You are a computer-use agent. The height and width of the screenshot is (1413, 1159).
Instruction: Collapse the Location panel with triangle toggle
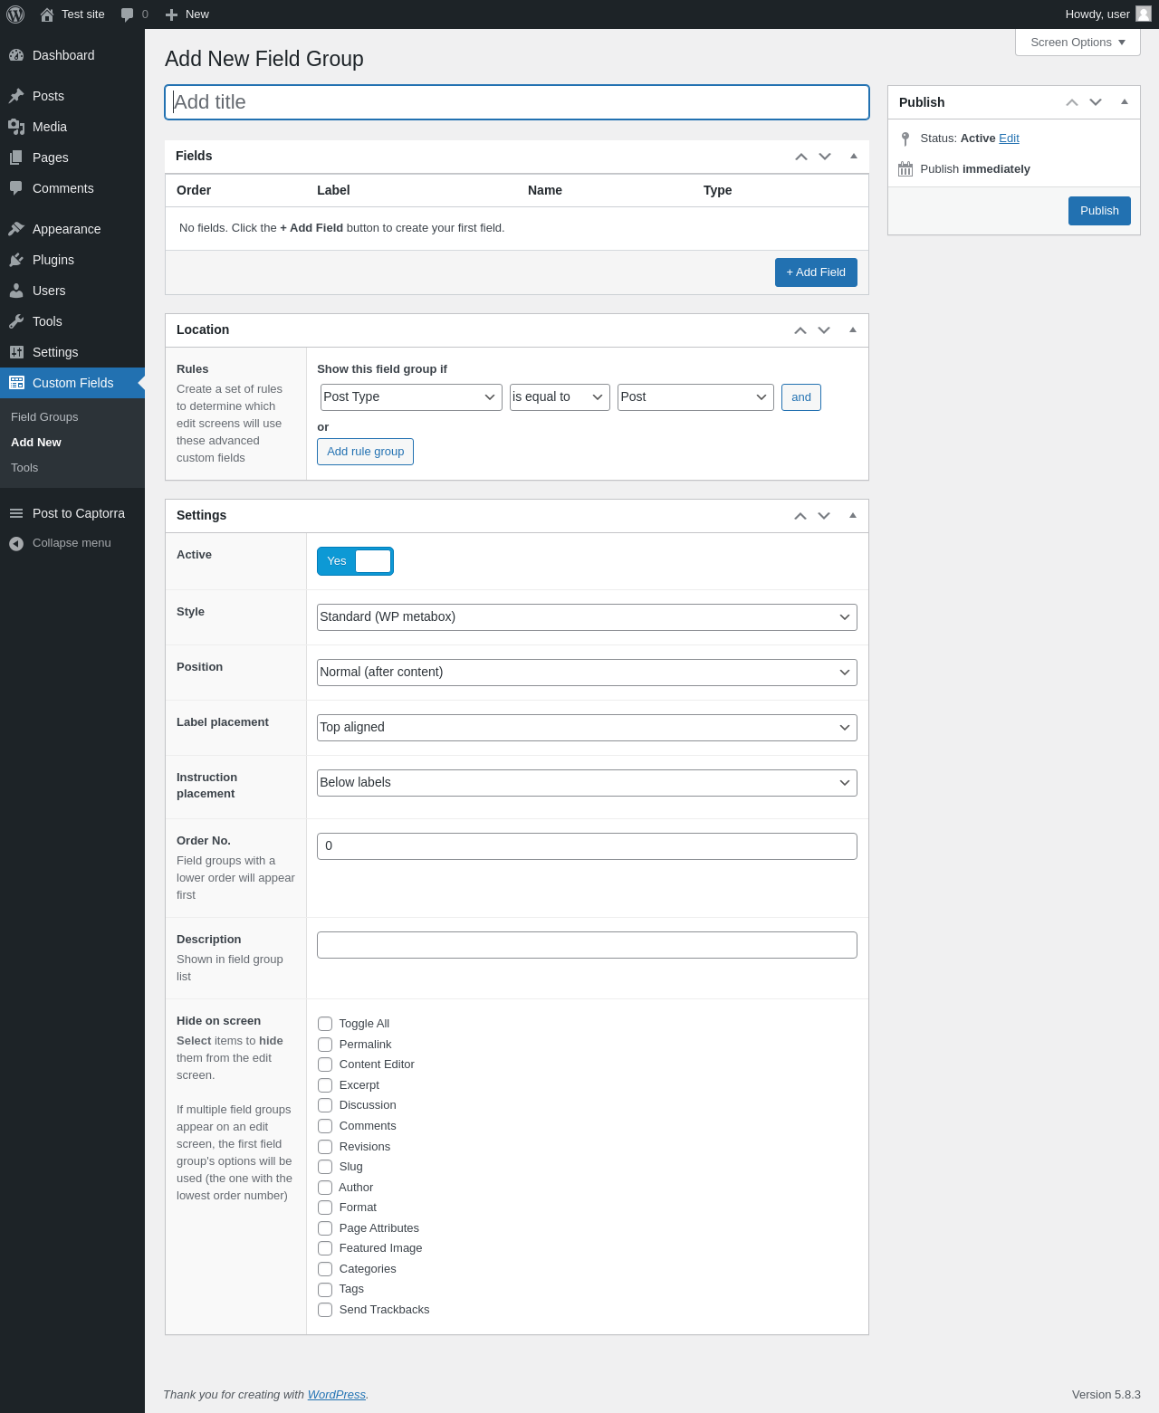click(853, 330)
